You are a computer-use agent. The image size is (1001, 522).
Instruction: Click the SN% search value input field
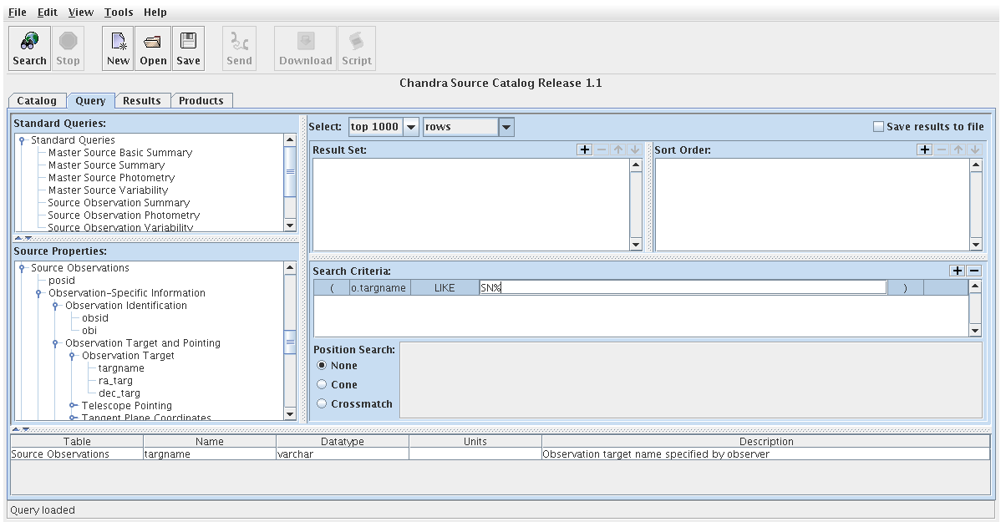pyautogui.click(x=682, y=287)
